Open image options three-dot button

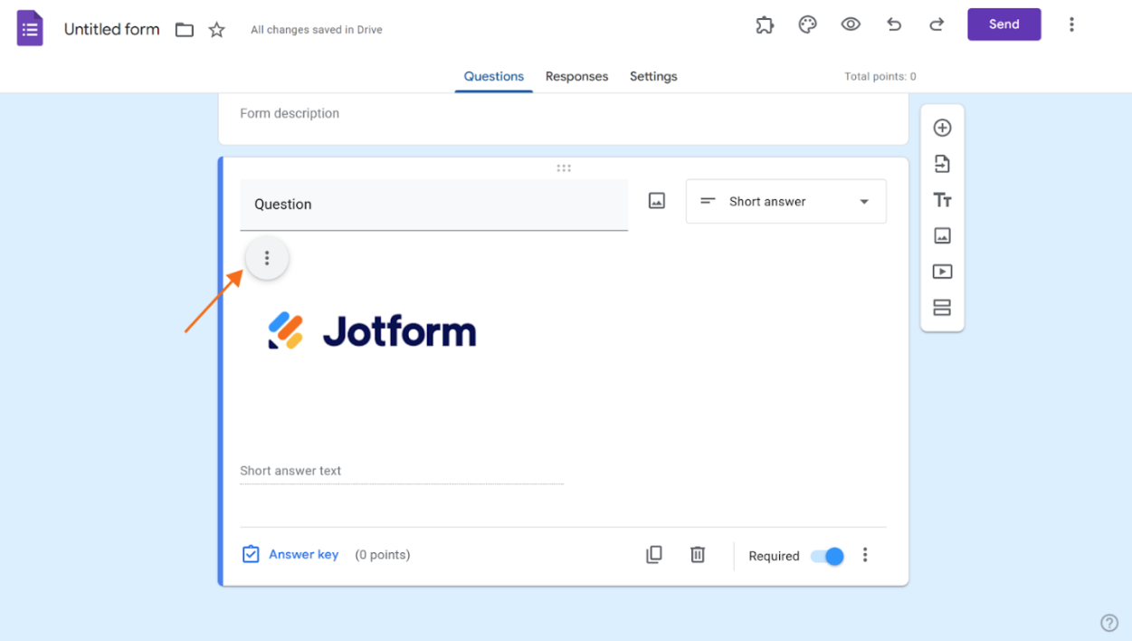(267, 258)
